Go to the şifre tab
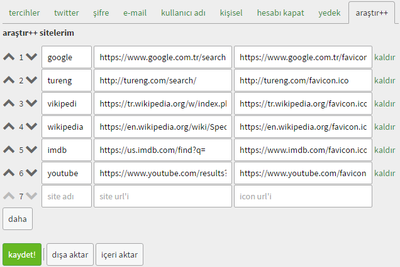 (x=101, y=13)
